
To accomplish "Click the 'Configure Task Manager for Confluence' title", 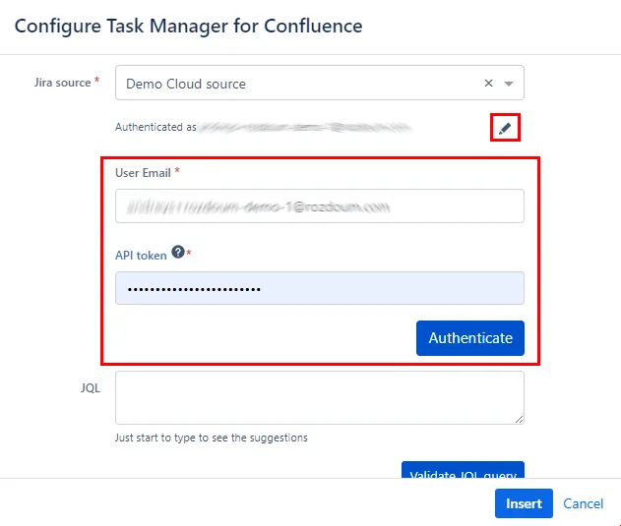I will 189,27.
